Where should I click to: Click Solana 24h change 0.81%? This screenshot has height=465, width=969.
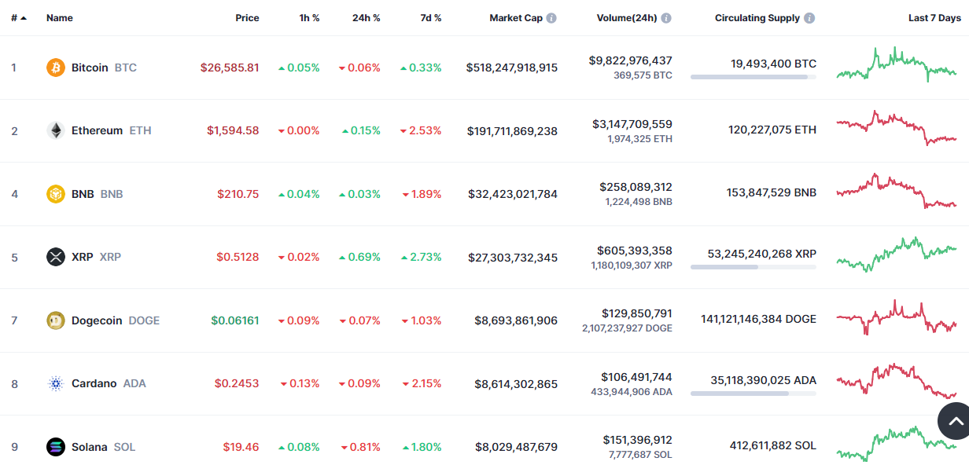pos(360,447)
